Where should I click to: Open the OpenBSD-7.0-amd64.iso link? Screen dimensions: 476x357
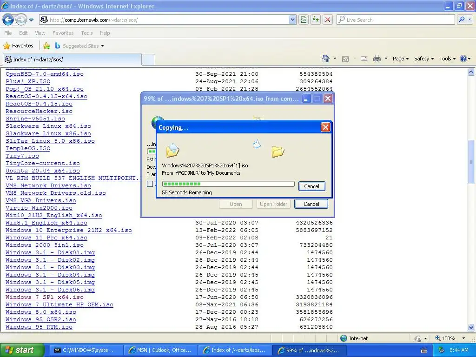[44, 74]
